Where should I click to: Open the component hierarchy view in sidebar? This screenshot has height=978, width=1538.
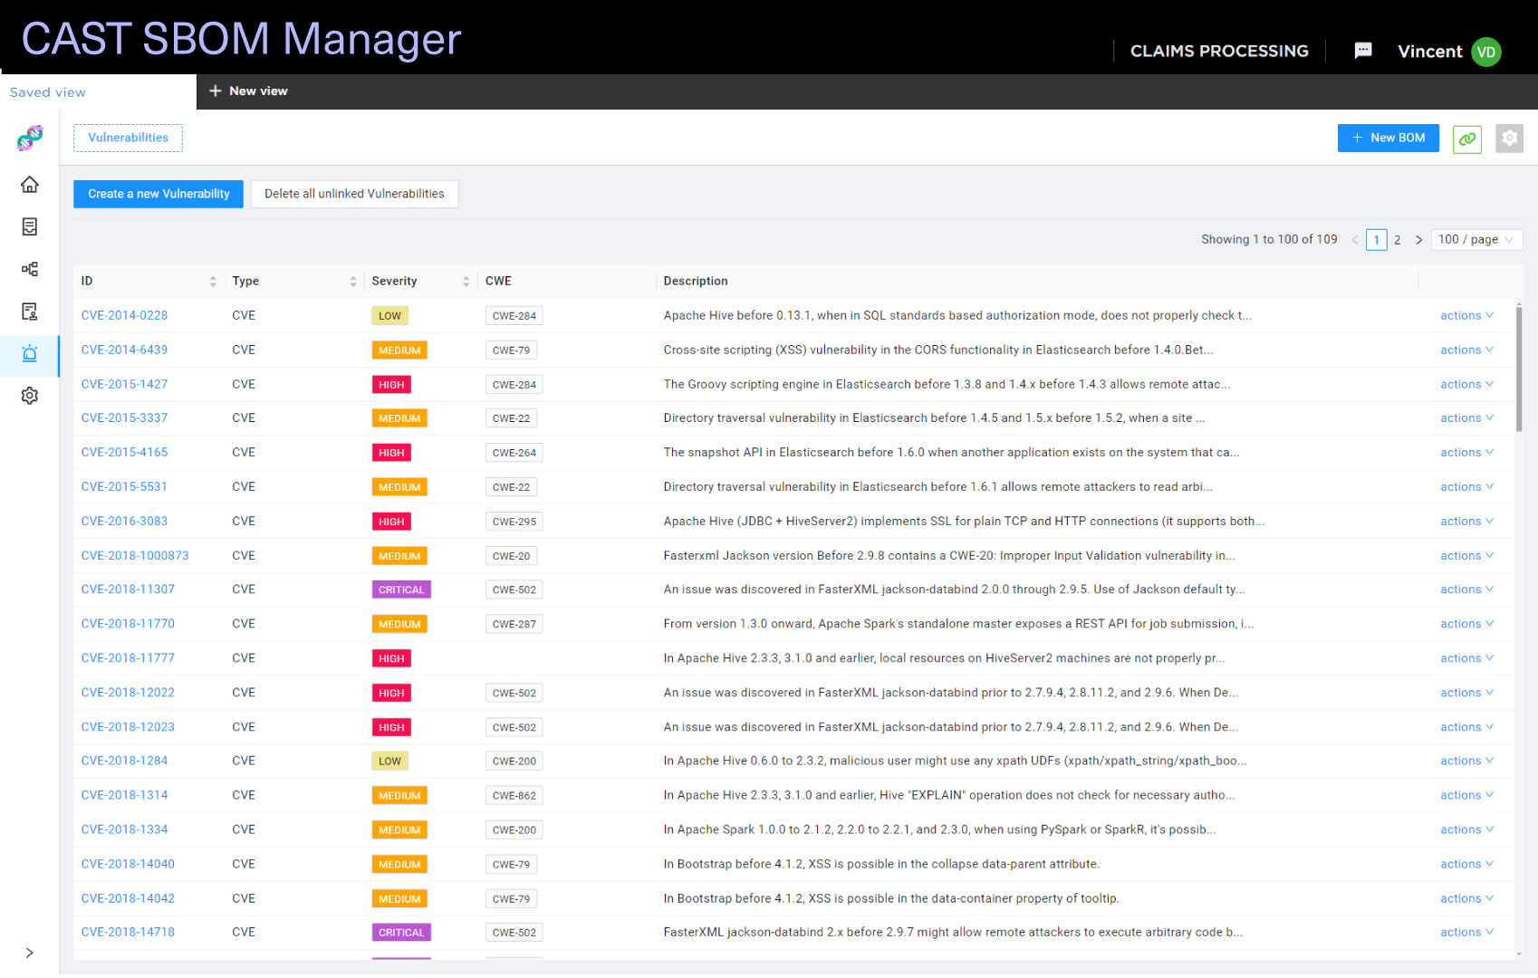coord(30,269)
